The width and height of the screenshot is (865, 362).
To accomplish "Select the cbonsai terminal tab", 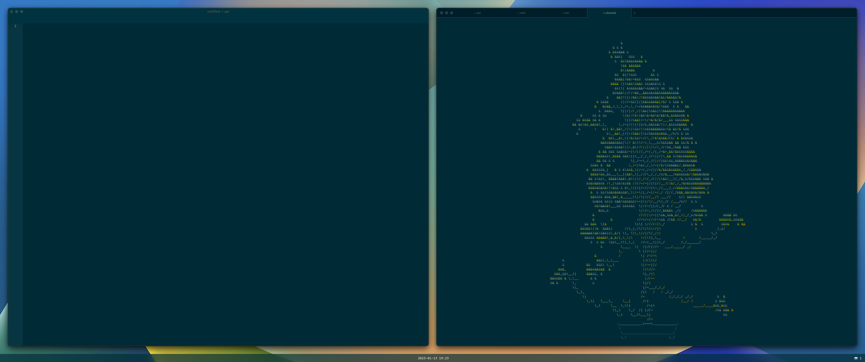I will [x=610, y=13].
